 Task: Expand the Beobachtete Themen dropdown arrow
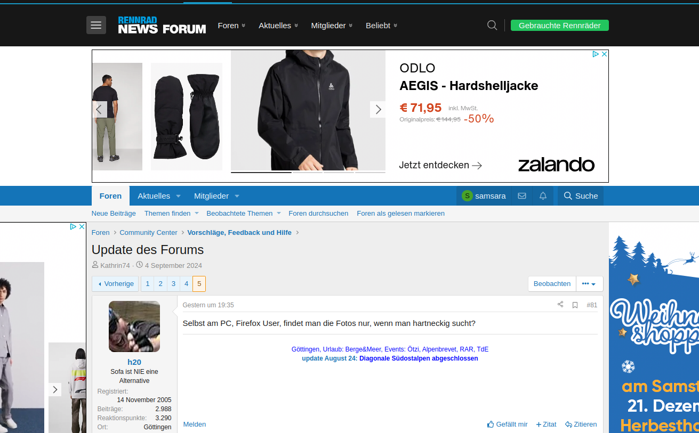(278, 214)
